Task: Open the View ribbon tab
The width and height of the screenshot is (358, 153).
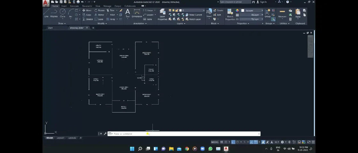Action: (x=98, y=6)
